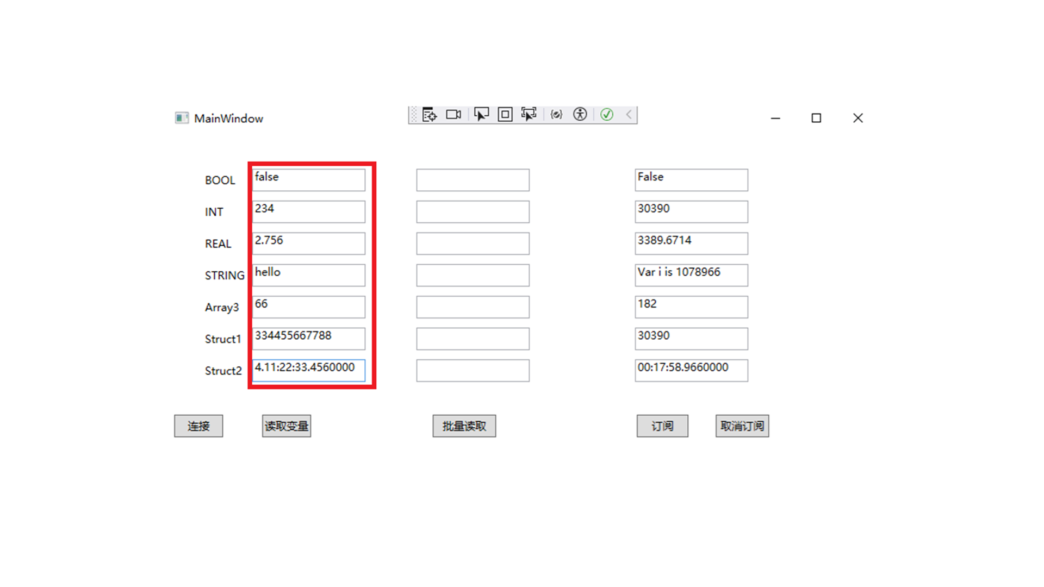Click BOOL field containing false
The image size is (1044, 587).
[308, 180]
